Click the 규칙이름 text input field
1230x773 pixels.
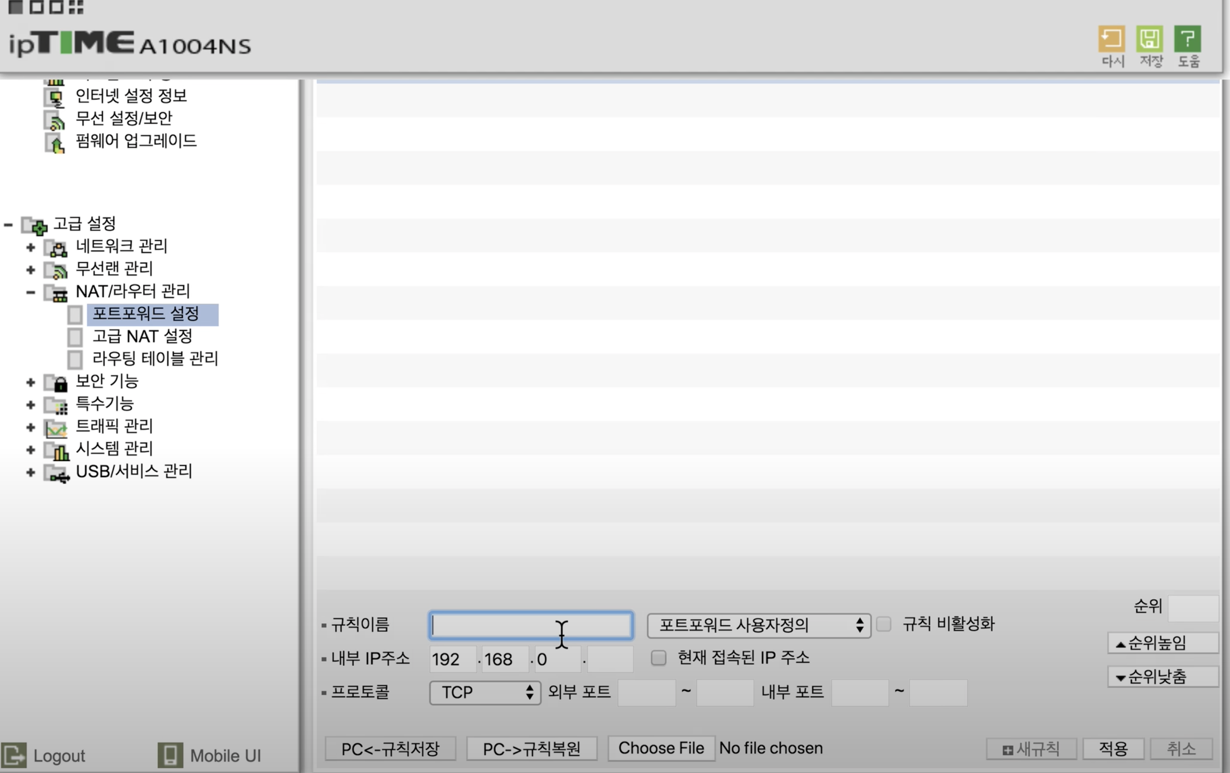[531, 625]
